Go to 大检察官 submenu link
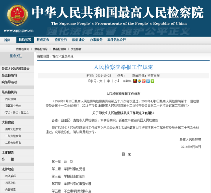This screenshot has width=211, height=193. click(x=76, y=49)
